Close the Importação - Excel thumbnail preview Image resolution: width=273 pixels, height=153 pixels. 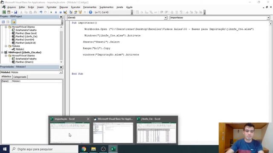coord(88,119)
